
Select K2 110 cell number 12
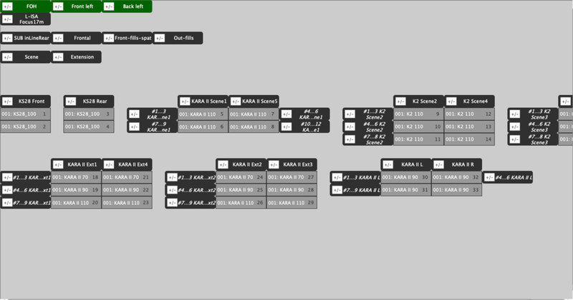point(470,114)
